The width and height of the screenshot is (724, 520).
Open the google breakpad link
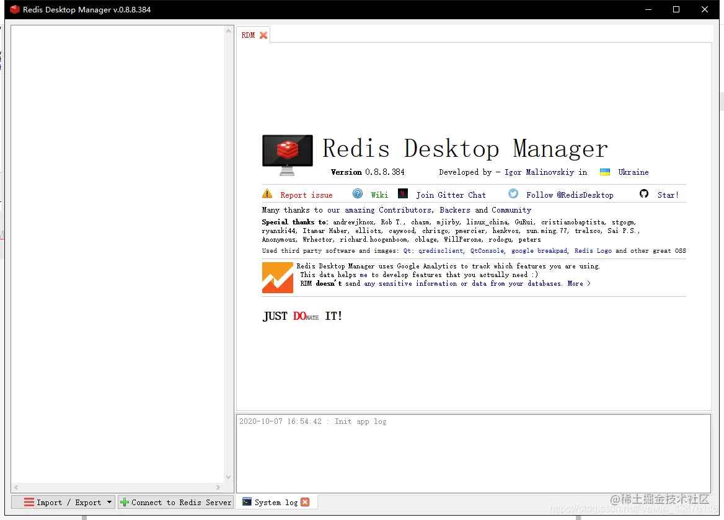539,251
